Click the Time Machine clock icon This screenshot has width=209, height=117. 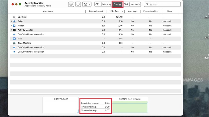tap(14, 43)
